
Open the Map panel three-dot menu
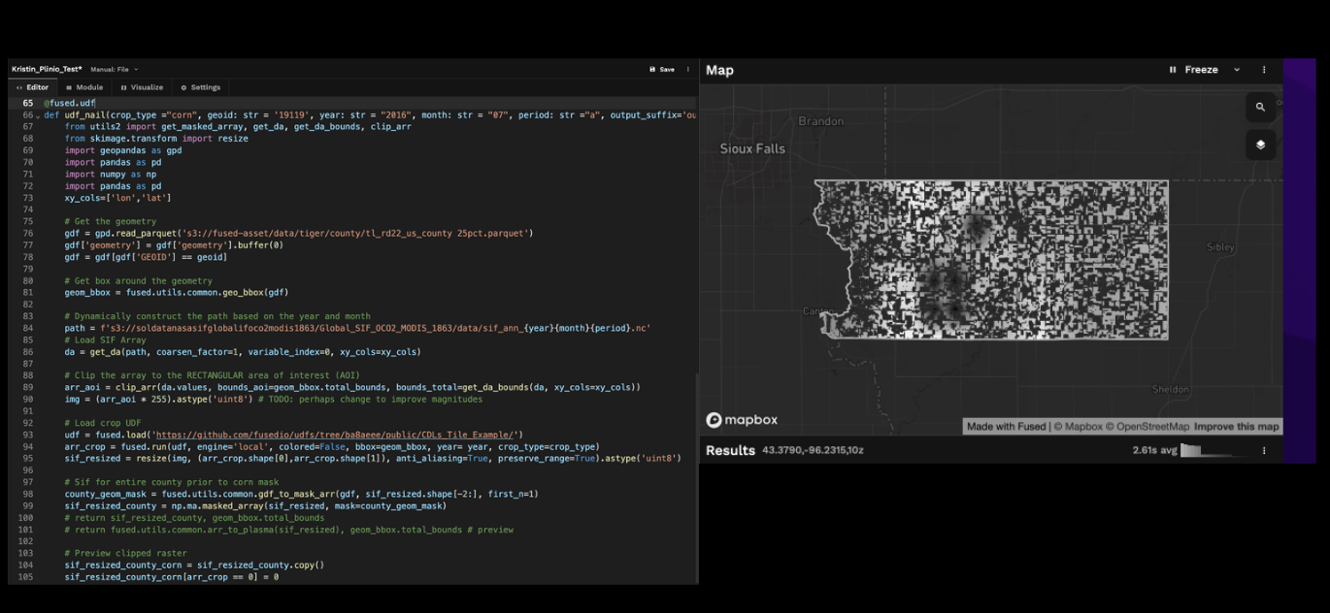1263,70
